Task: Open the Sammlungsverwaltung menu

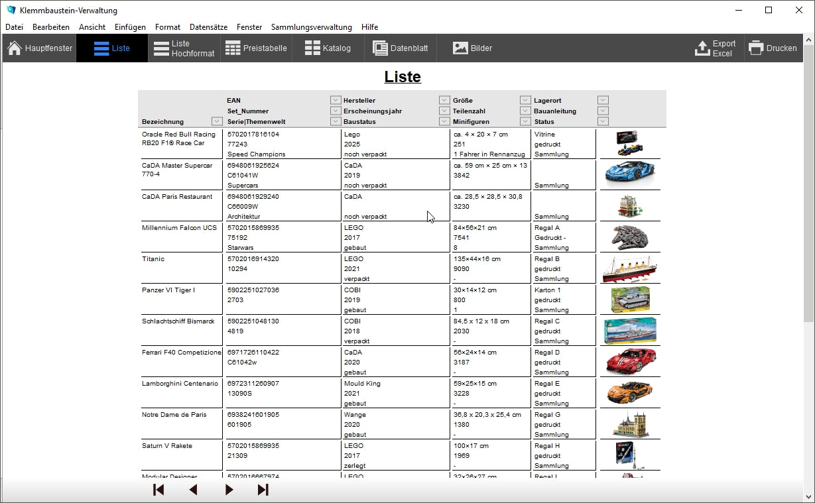Action: [x=311, y=27]
